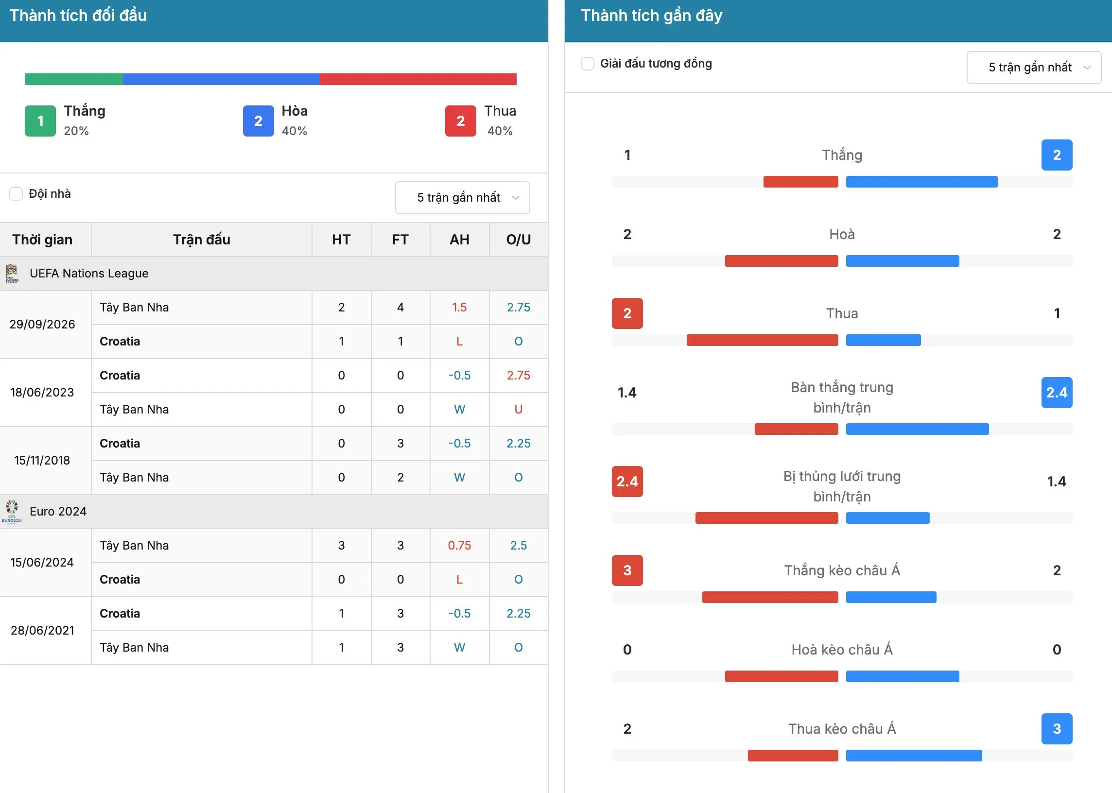The height and width of the screenshot is (793, 1112).
Task: Click the green win segment of result bar
Action: coord(74,79)
